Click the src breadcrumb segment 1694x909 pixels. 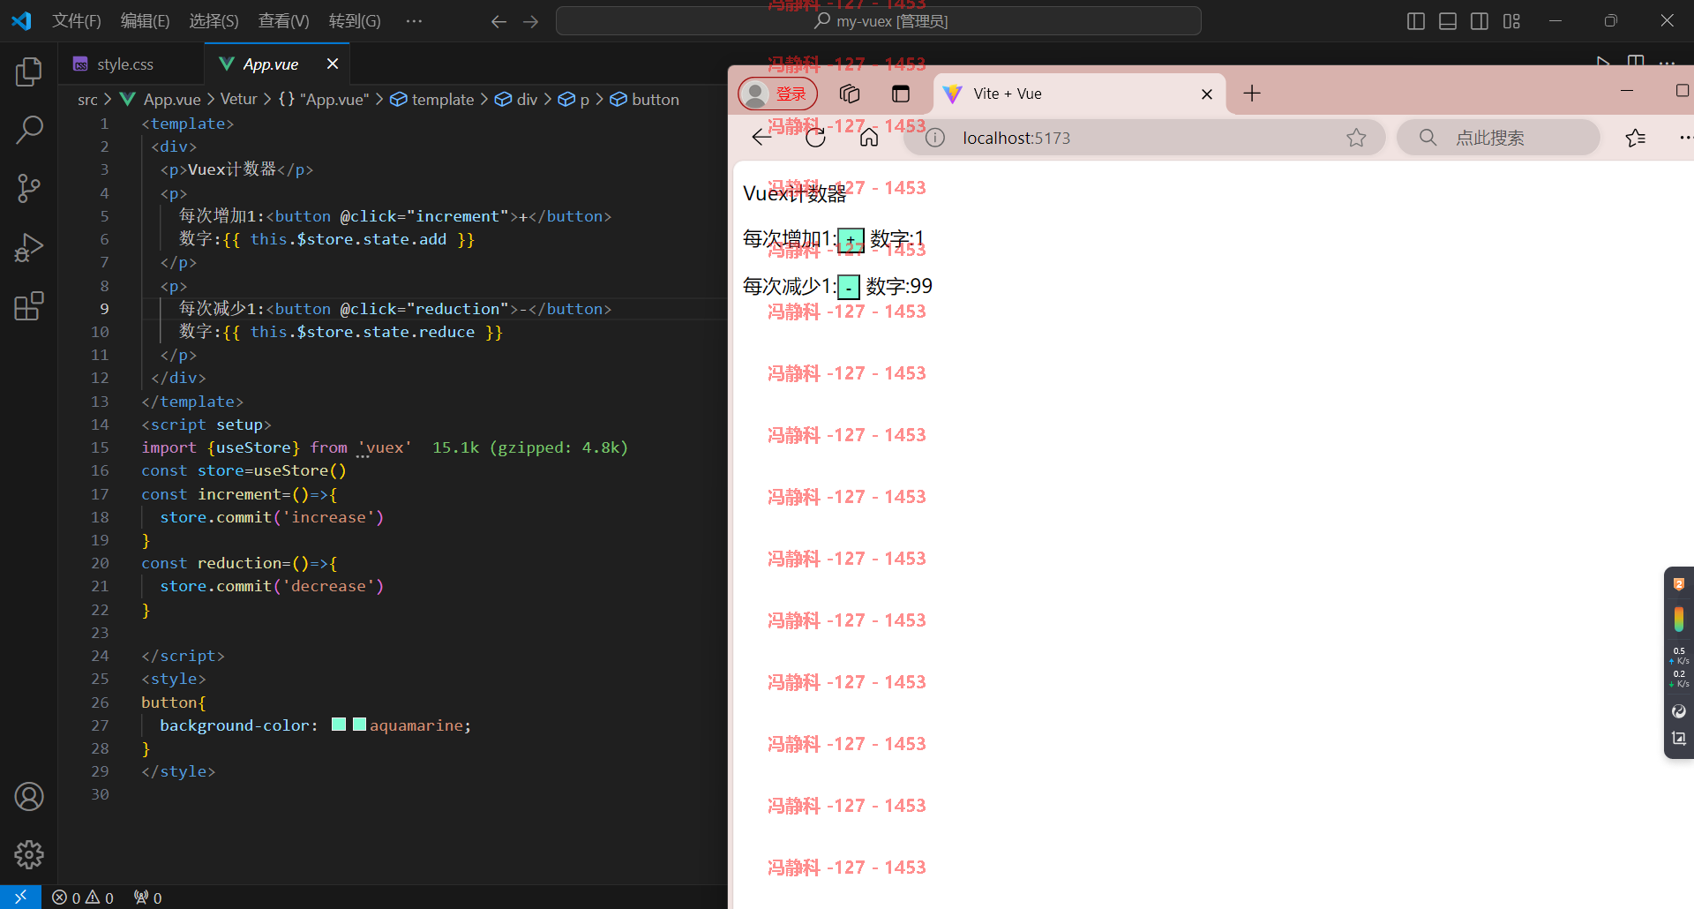coord(87,100)
